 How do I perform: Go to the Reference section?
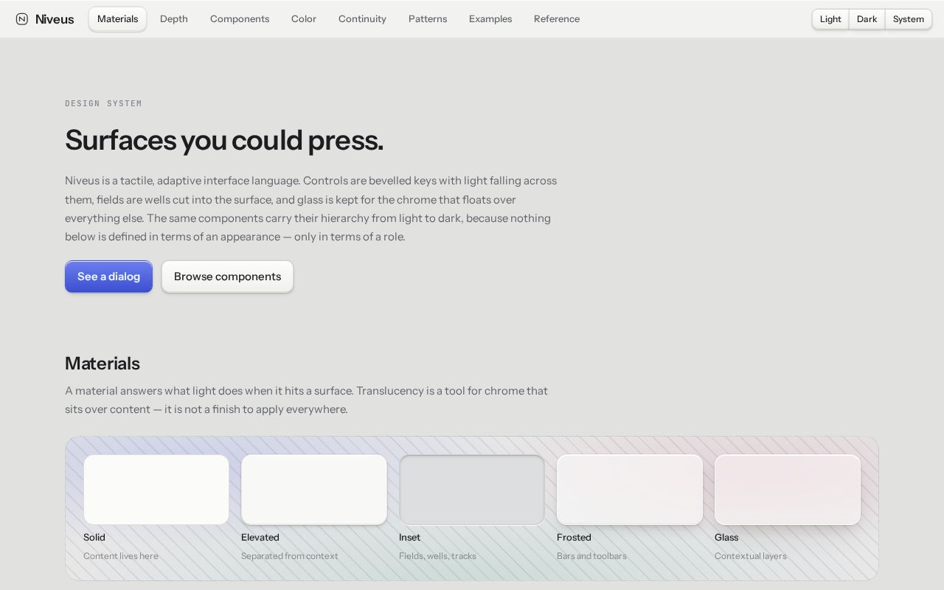557,19
